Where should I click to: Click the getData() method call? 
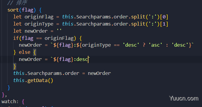[40, 81]
